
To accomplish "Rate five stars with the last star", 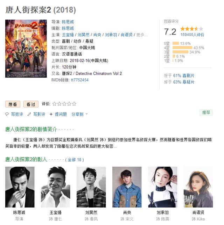I will 74,104.
